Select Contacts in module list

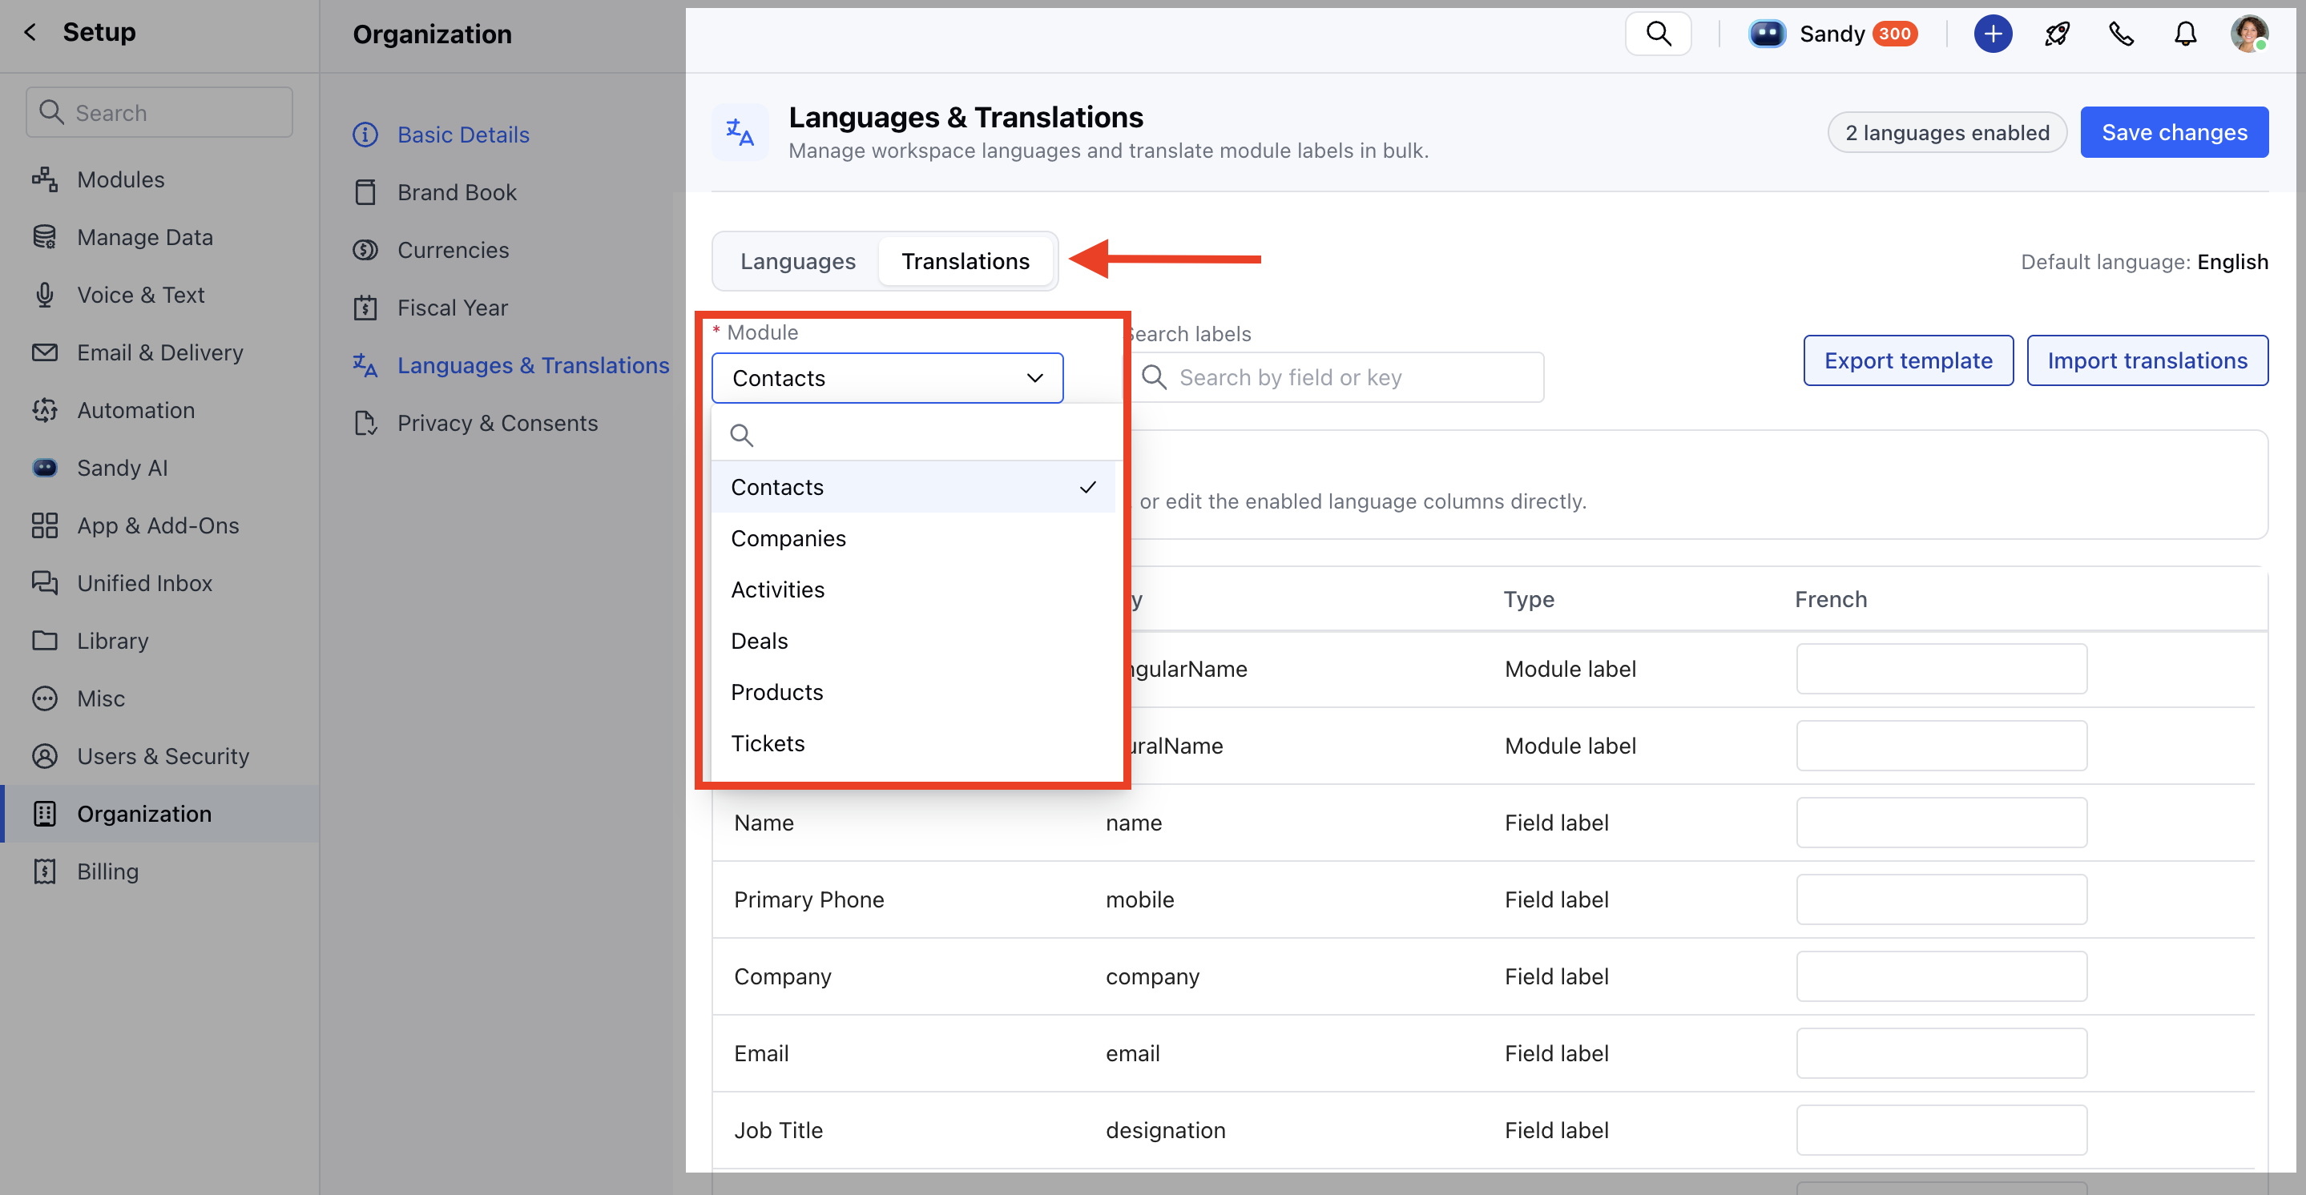point(913,487)
